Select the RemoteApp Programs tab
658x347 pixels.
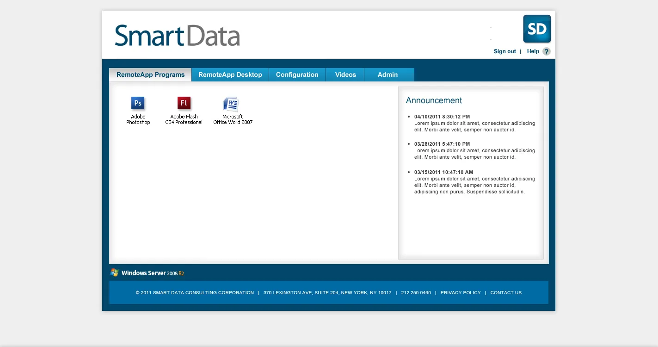pos(150,74)
